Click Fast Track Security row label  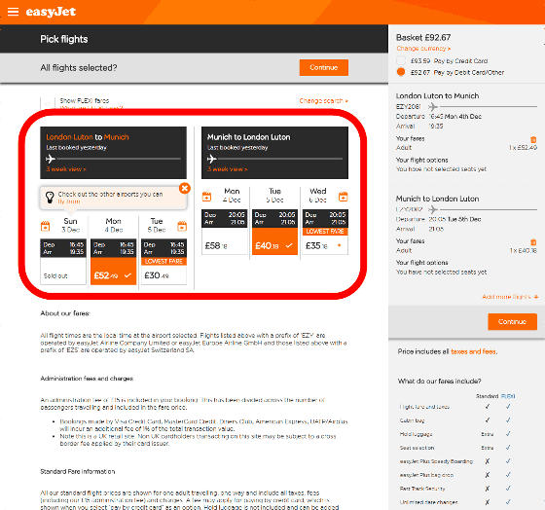(x=422, y=489)
